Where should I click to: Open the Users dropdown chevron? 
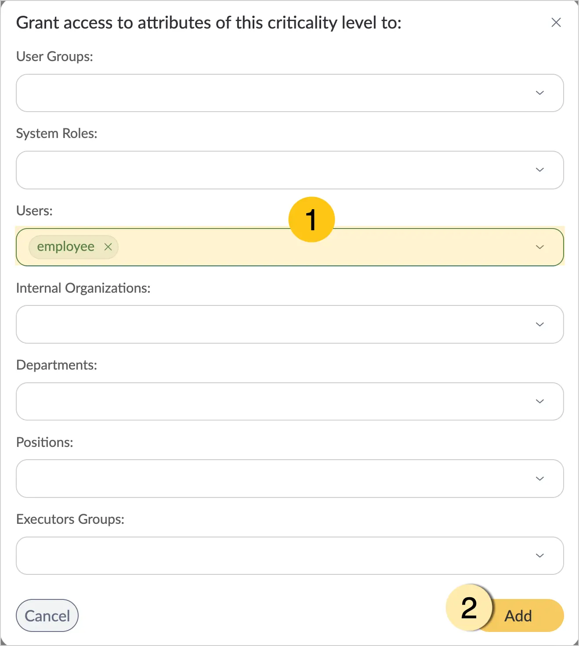click(540, 247)
